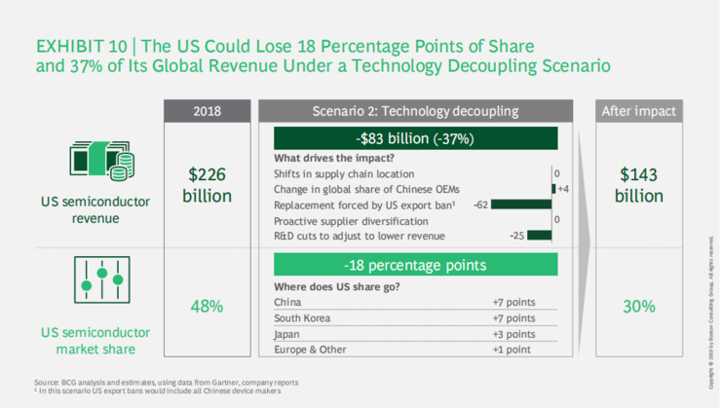Screen dimensions: 721x408
Task: Click the -25 R&D cuts bar
Action: (x=541, y=236)
